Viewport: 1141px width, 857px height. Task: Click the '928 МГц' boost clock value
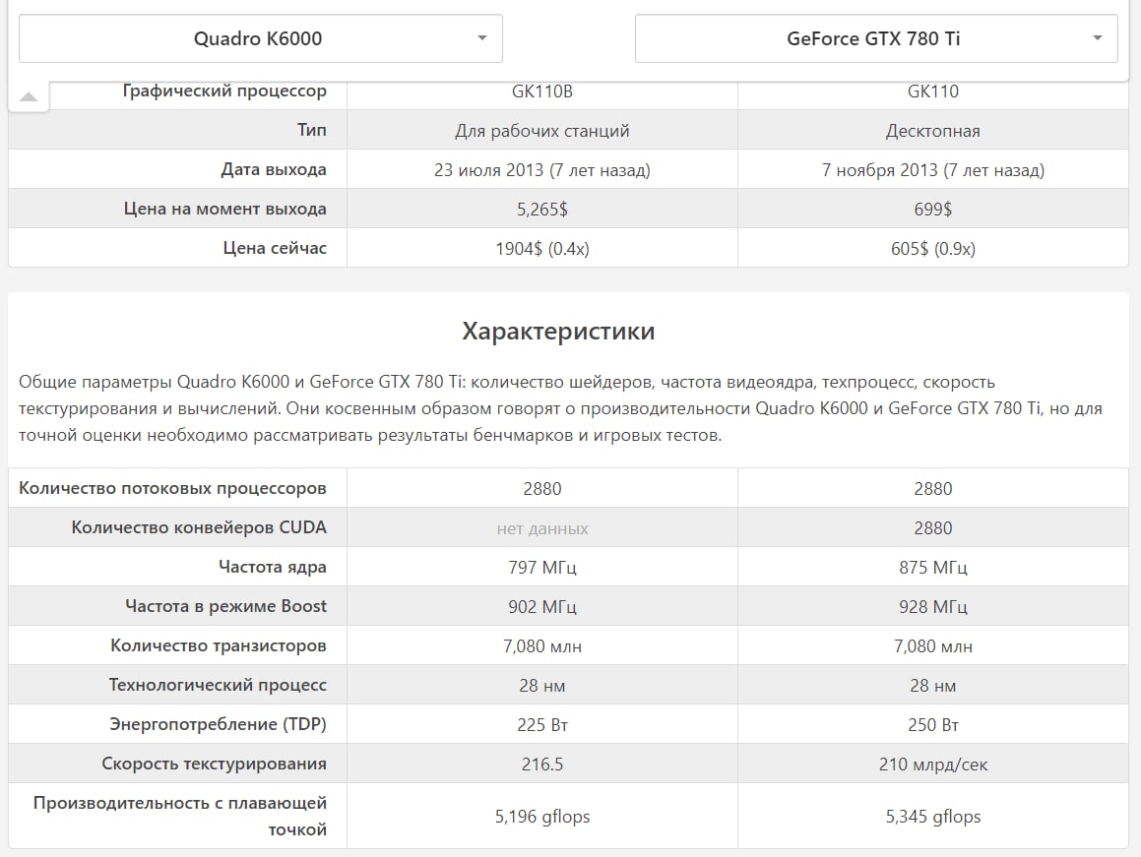point(933,607)
